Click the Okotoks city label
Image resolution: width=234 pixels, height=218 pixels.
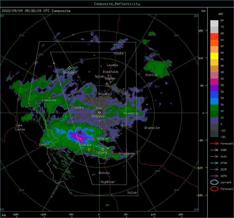click(x=104, y=173)
